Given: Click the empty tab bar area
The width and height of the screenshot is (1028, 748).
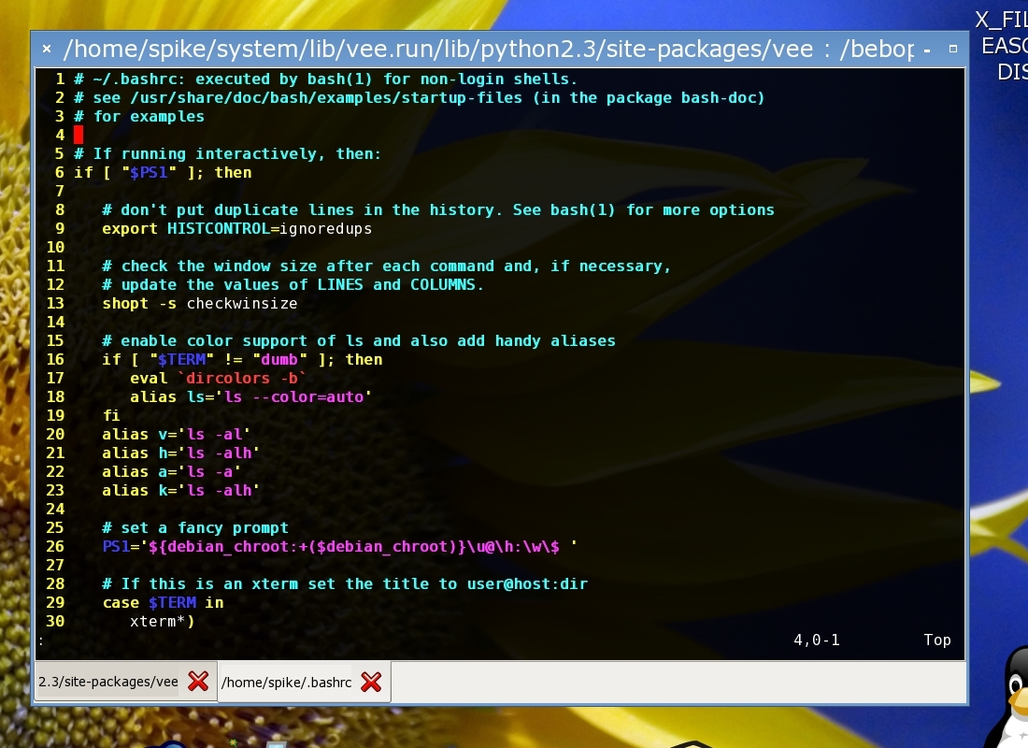Looking at the screenshot, I should [673, 683].
